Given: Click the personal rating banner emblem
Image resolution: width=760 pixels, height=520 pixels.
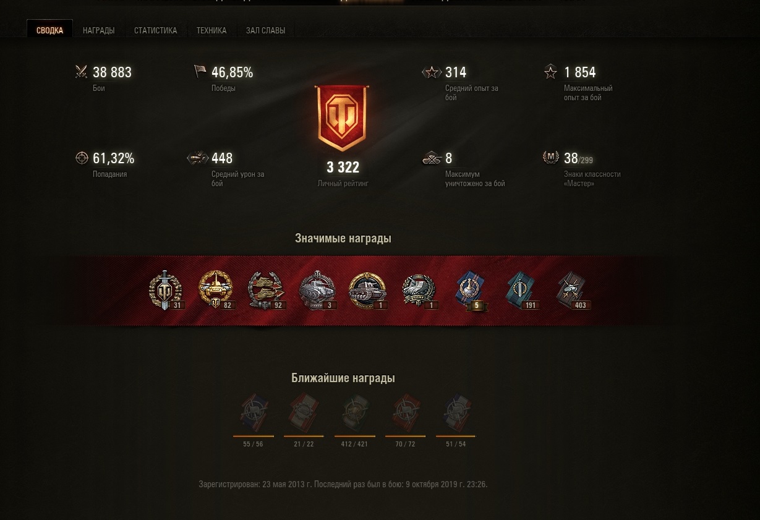Looking at the screenshot, I should tap(342, 119).
